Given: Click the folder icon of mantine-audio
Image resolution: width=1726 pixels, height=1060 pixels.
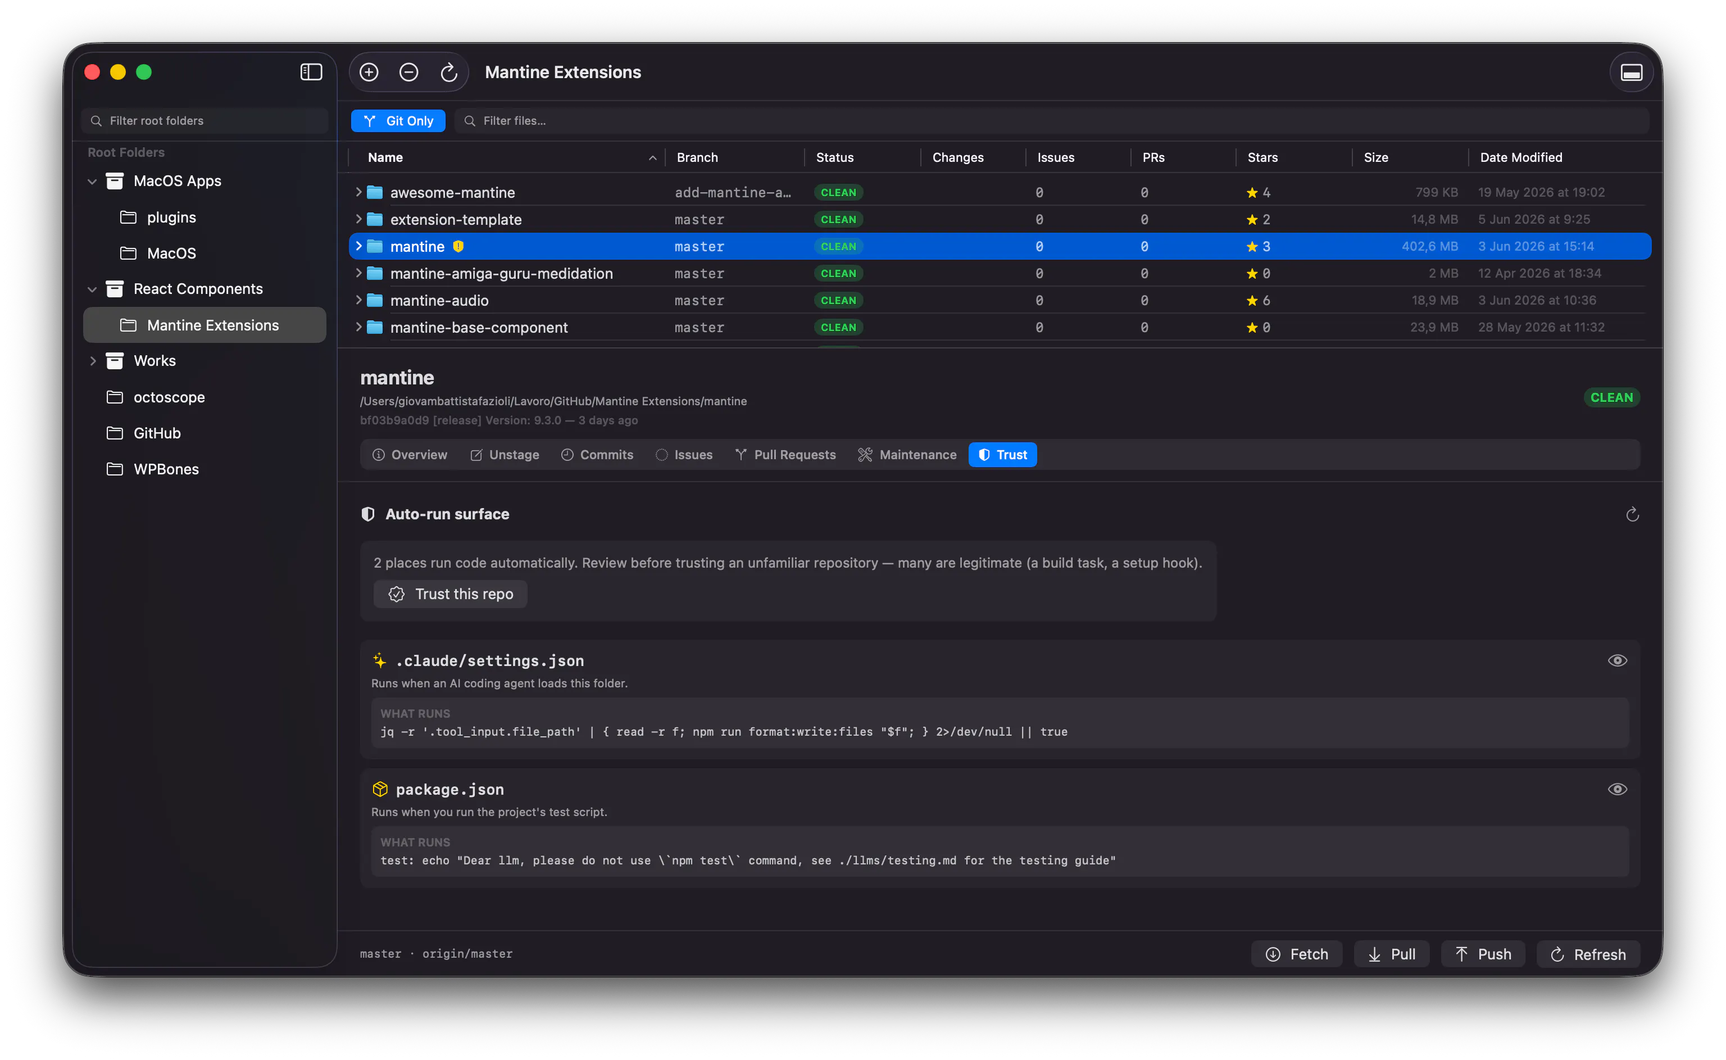Looking at the screenshot, I should [375, 300].
